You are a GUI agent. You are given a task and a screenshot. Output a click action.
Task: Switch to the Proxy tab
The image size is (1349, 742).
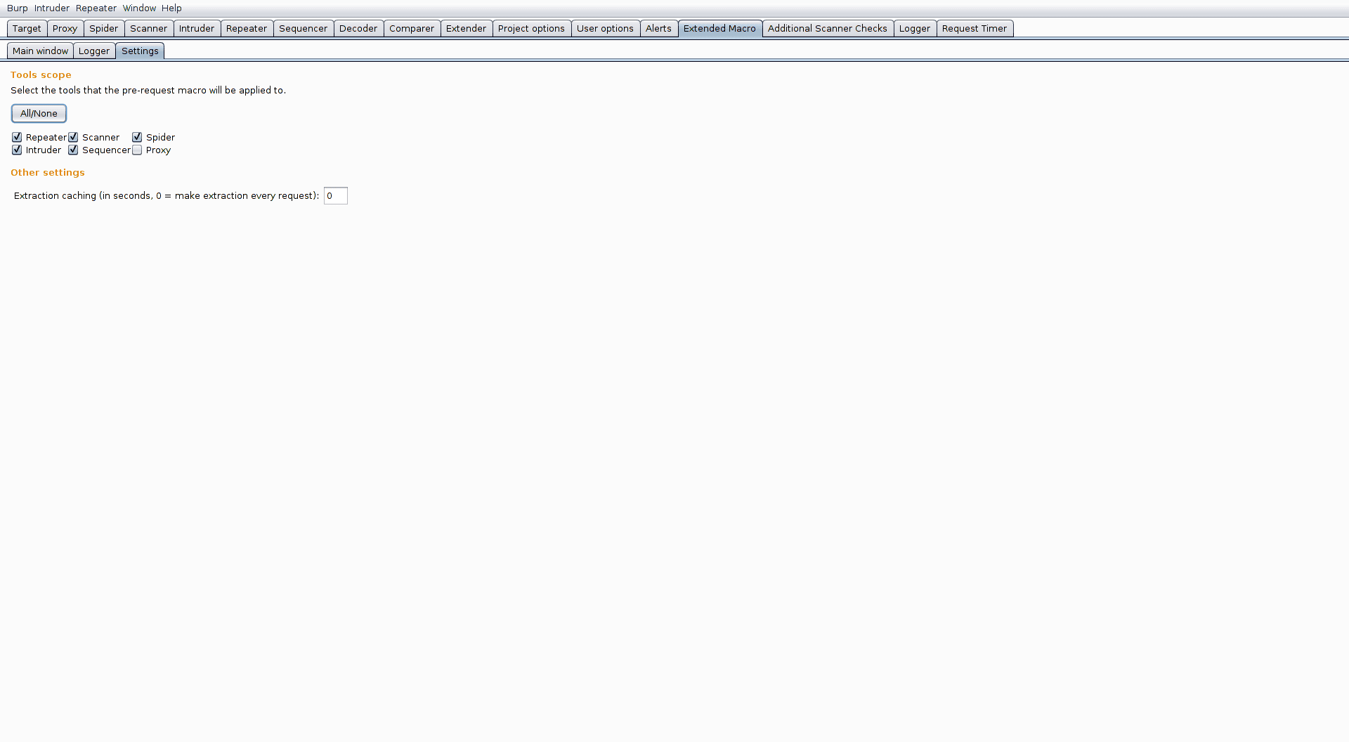click(x=65, y=28)
